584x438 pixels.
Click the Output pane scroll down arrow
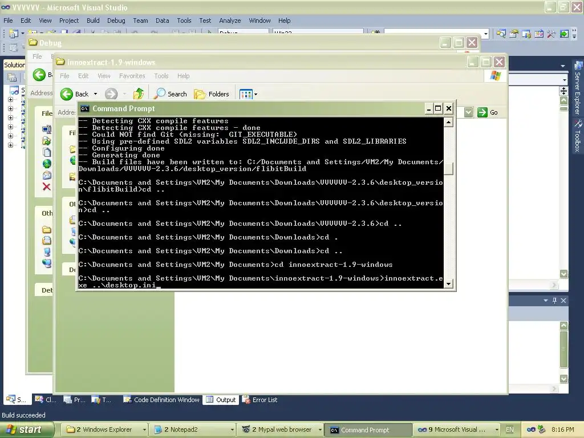point(564,379)
